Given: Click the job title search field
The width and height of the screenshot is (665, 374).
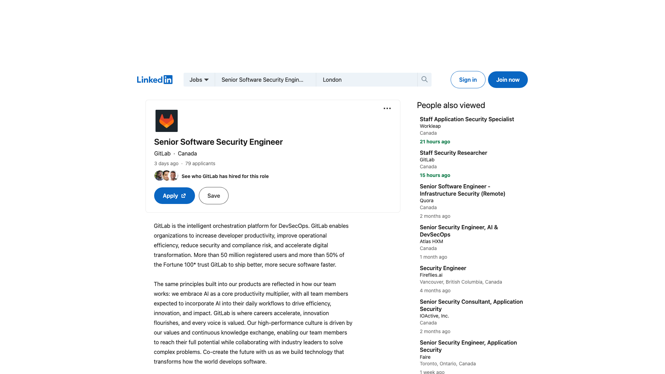Looking at the screenshot, I should [x=265, y=80].
